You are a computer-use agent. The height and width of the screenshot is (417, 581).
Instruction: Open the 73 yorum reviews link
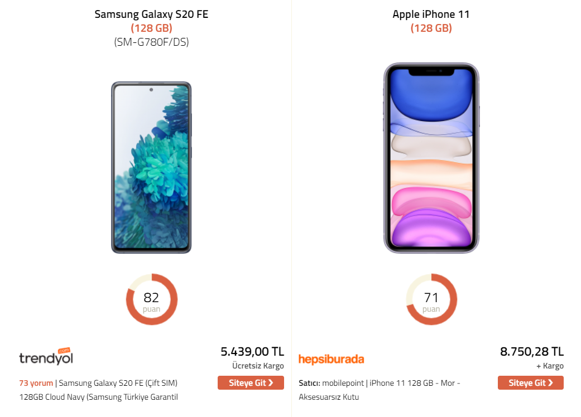36,383
